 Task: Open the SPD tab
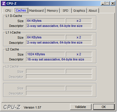click(x=66, y=11)
